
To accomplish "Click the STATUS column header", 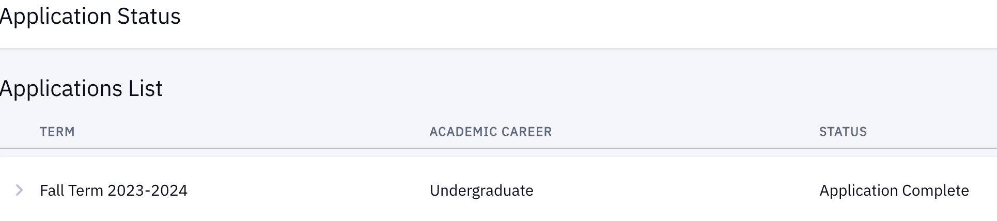I will click(x=843, y=132).
